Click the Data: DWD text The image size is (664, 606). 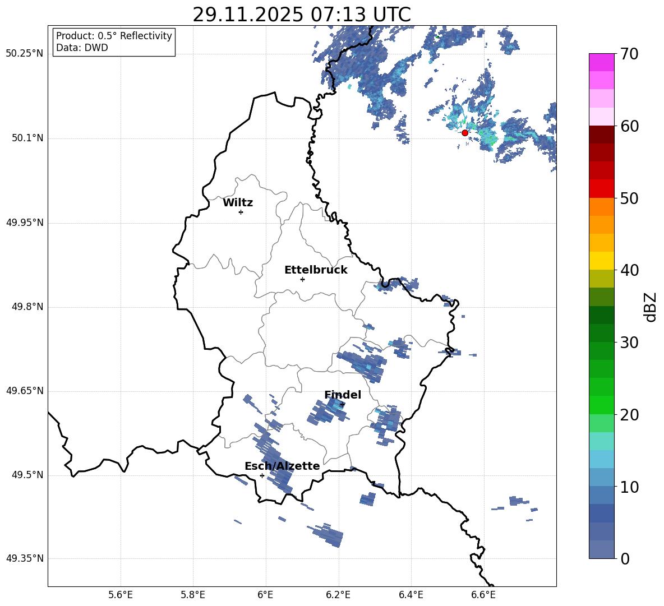coord(82,48)
